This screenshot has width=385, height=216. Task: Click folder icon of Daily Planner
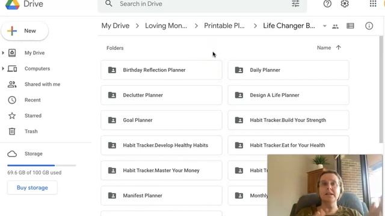tap(239, 70)
